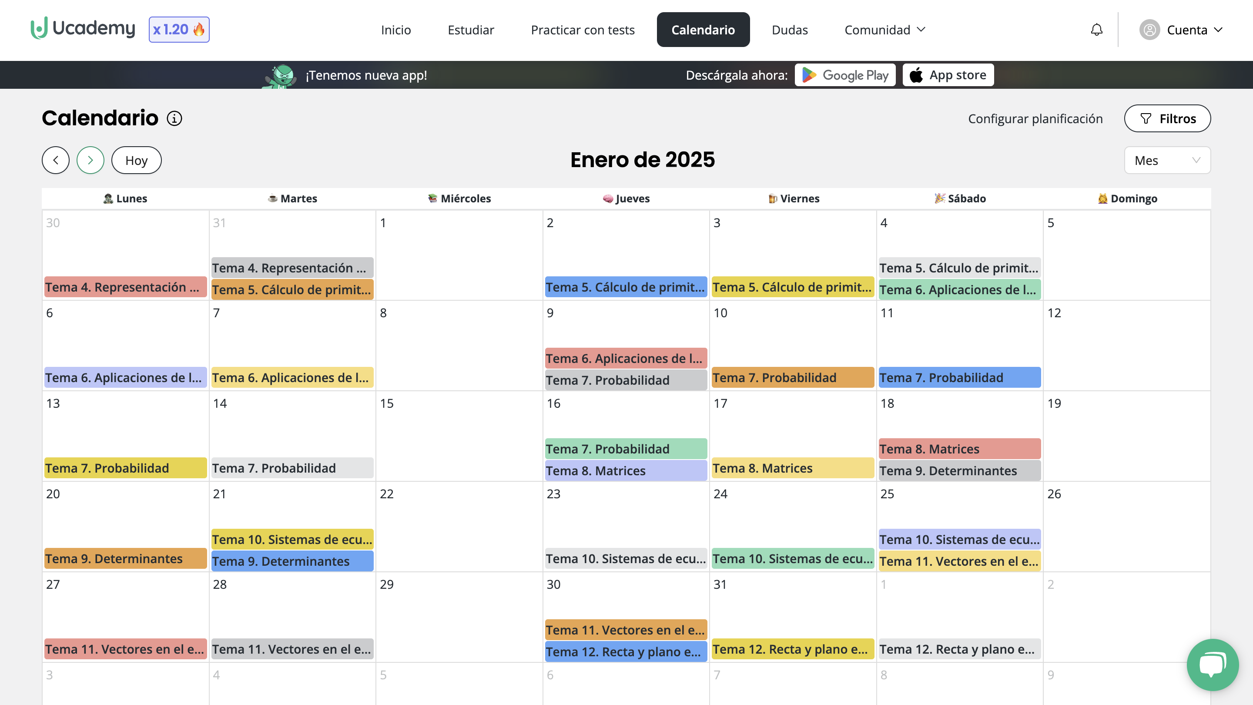The height and width of the screenshot is (705, 1253).
Task: Switch to the Calendario tab
Action: coord(703,30)
